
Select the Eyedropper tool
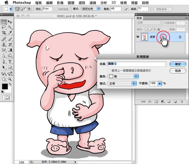coord(10,33)
